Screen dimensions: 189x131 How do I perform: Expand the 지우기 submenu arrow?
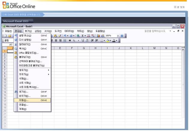49,75
